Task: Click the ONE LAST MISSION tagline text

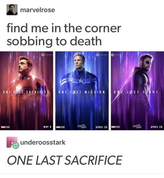Action: [82, 92]
